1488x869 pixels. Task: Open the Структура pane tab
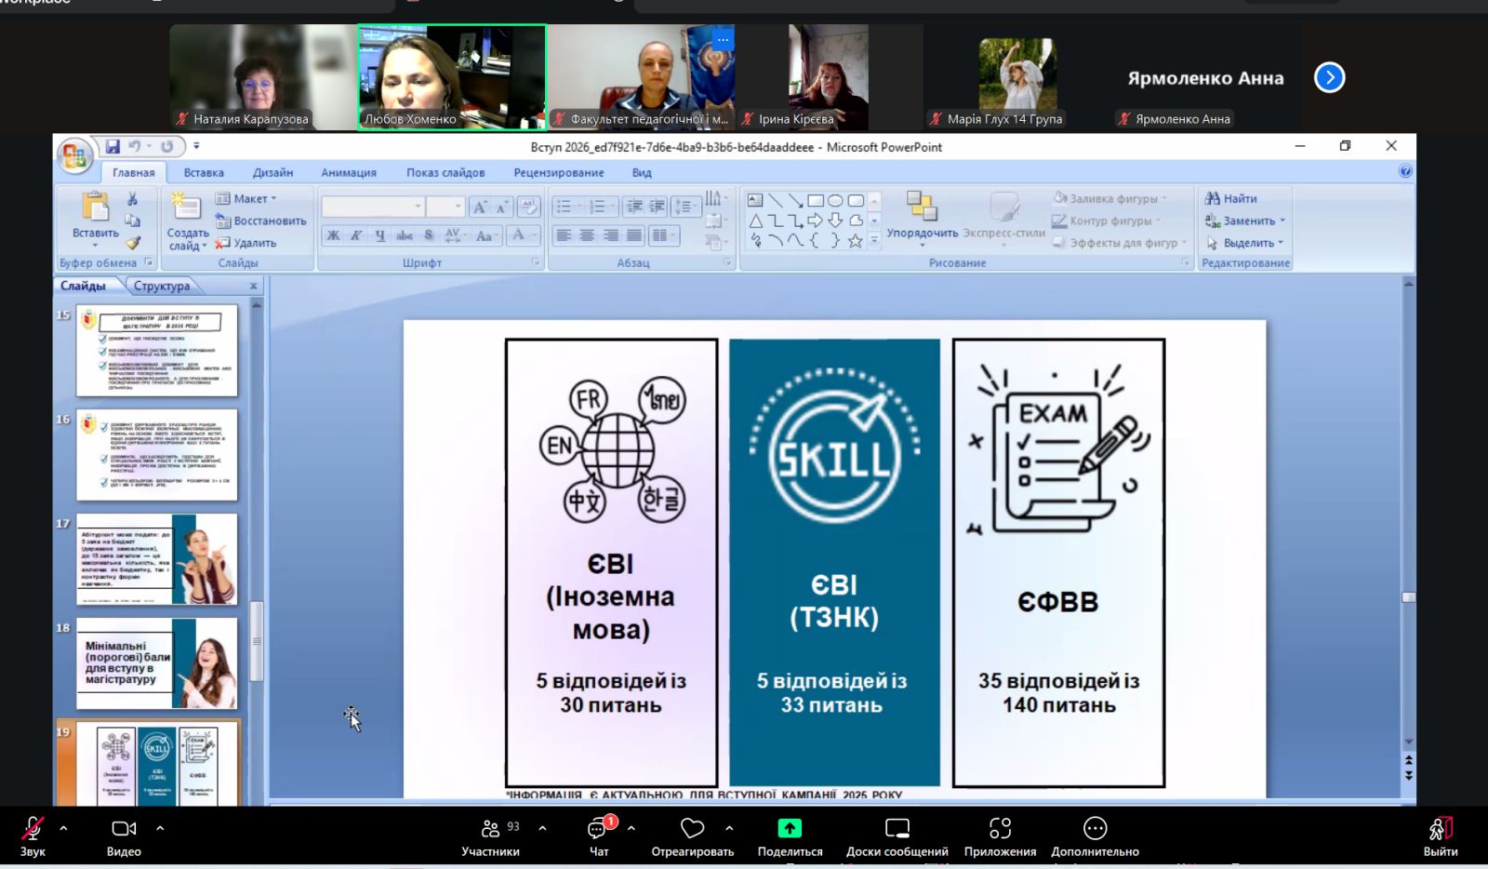coord(162,286)
